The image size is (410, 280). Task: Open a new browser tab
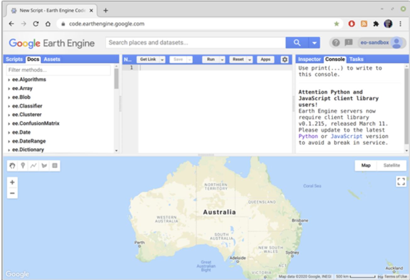click(x=106, y=10)
